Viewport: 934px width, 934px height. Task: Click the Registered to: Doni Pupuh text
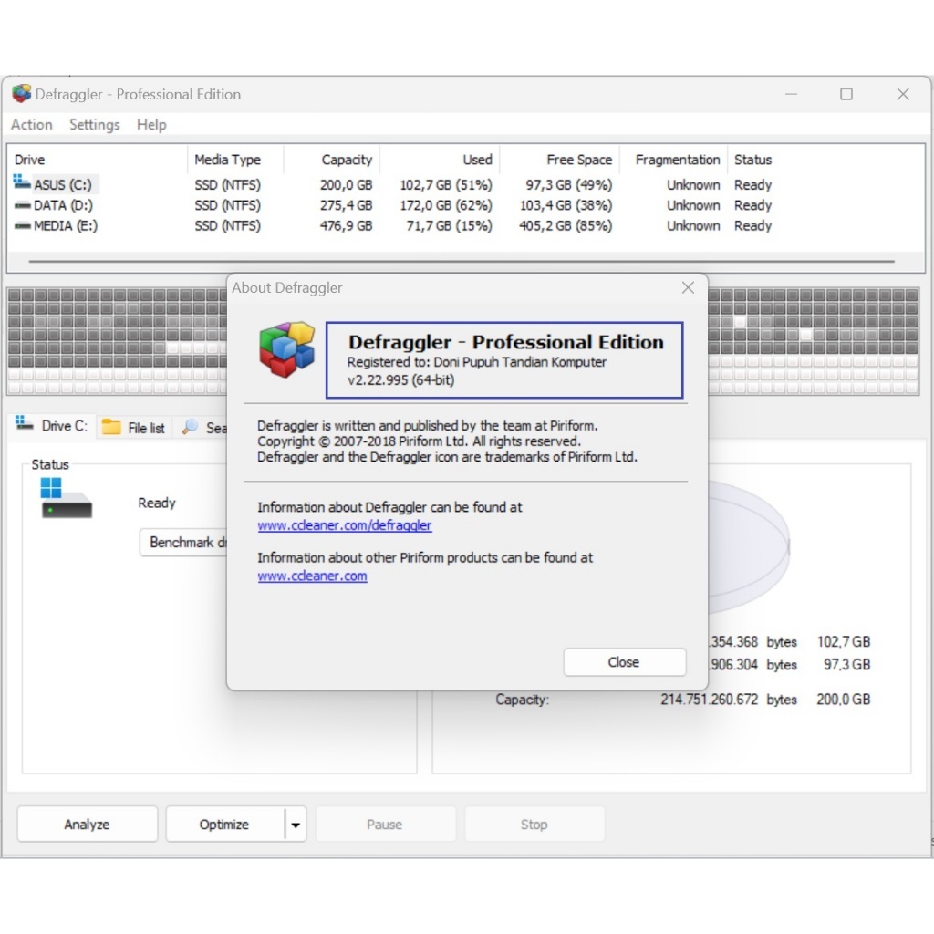click(476, 362)
